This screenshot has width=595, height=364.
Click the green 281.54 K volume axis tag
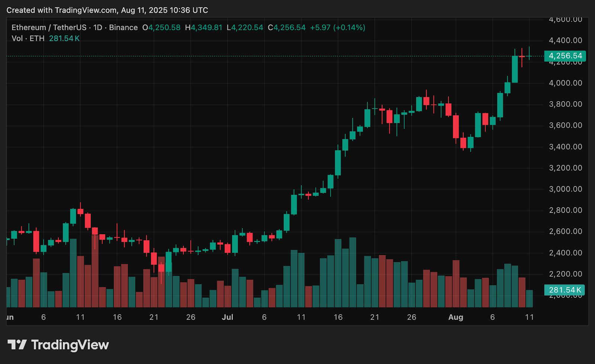[564, 290]
